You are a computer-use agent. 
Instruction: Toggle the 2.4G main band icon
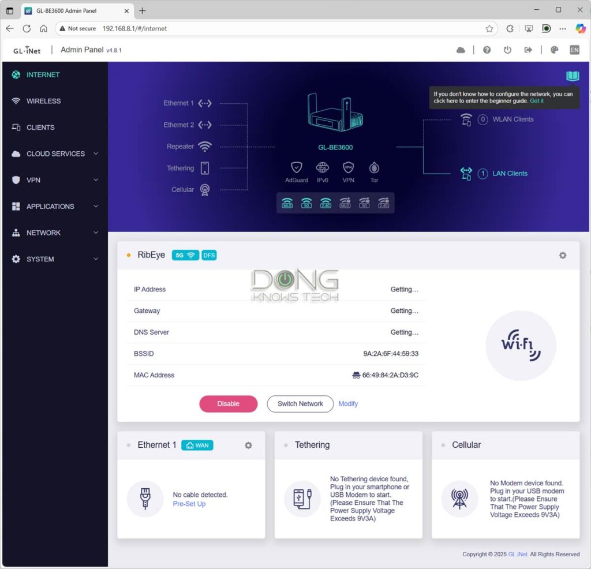point(326,203)
